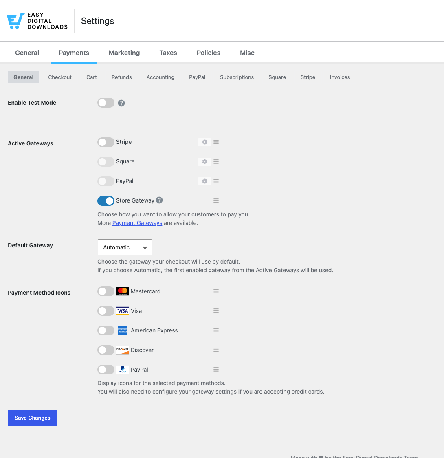This screenshot has width=444, height=458.
Task: Enable the Stripe gateway toggle
Action: [x=106, y=142]
